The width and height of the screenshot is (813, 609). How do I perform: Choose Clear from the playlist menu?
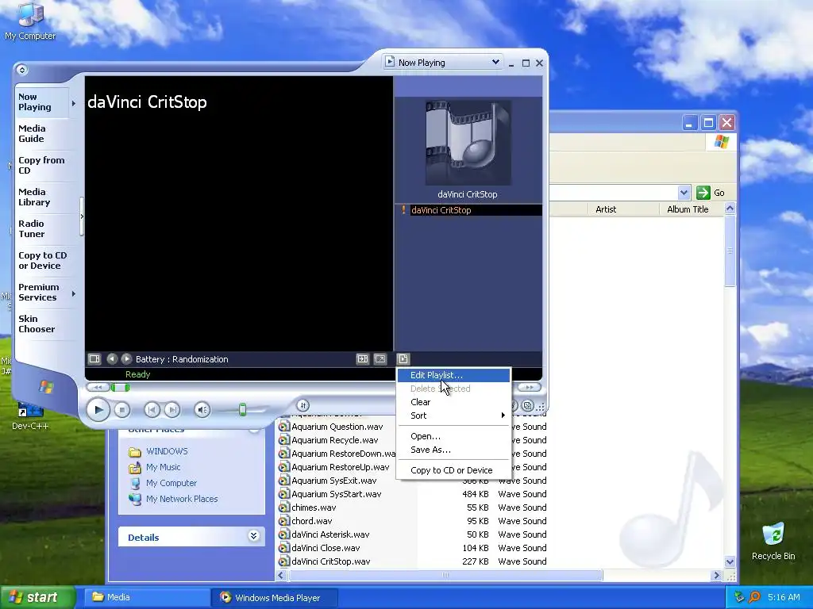[x=453, y=402]
